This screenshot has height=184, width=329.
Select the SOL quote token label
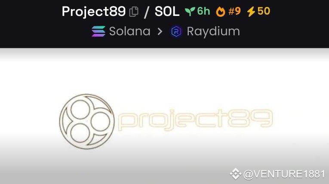[167, 11]
